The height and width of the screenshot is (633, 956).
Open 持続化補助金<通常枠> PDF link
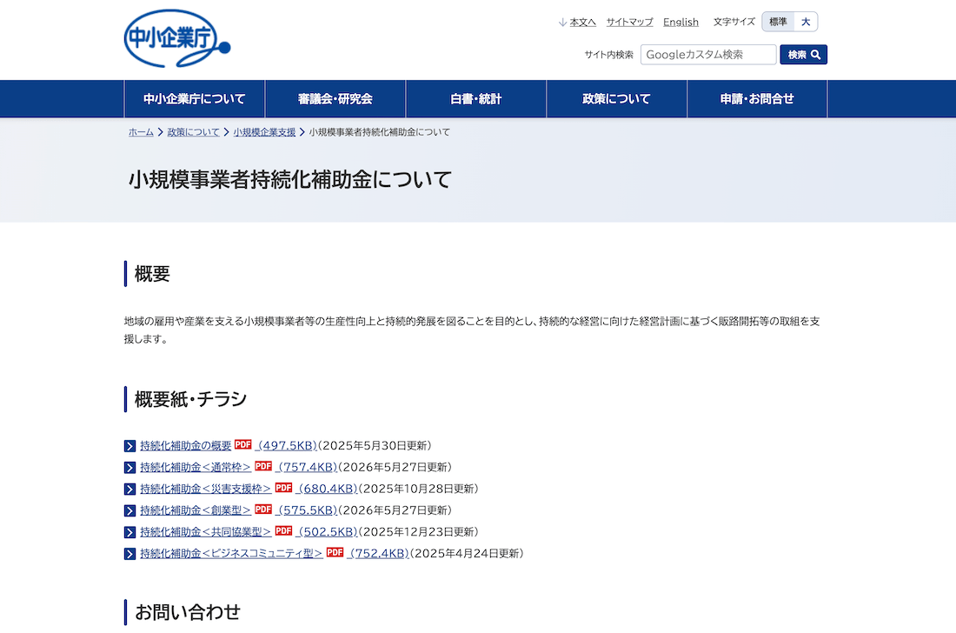196,467
